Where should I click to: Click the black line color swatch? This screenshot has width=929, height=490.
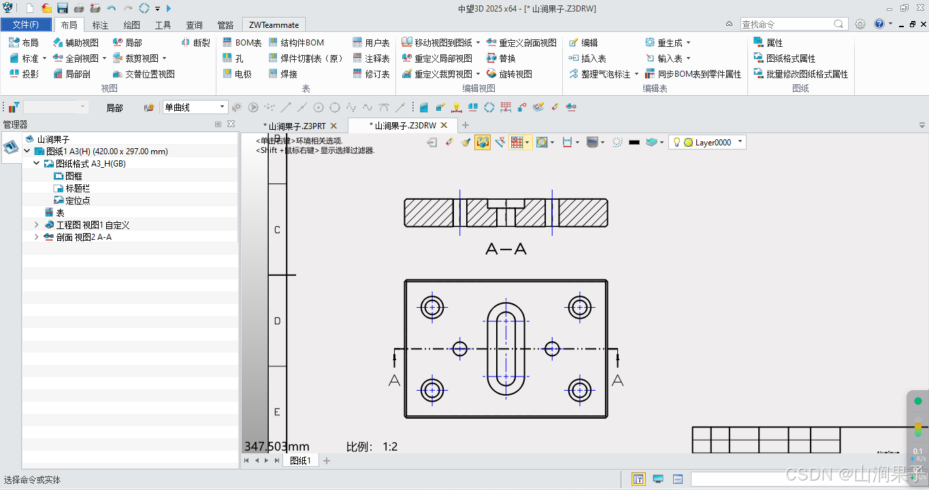coord(634,142)
